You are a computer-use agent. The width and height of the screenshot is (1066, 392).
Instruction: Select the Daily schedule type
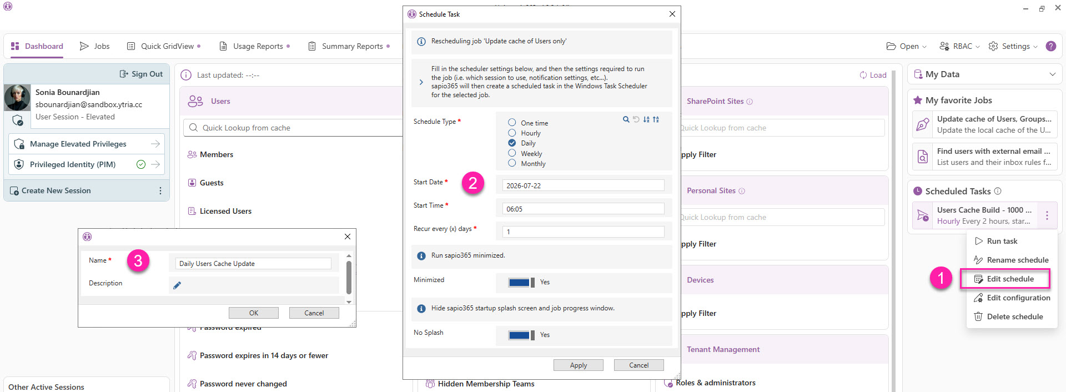(512, 143)
